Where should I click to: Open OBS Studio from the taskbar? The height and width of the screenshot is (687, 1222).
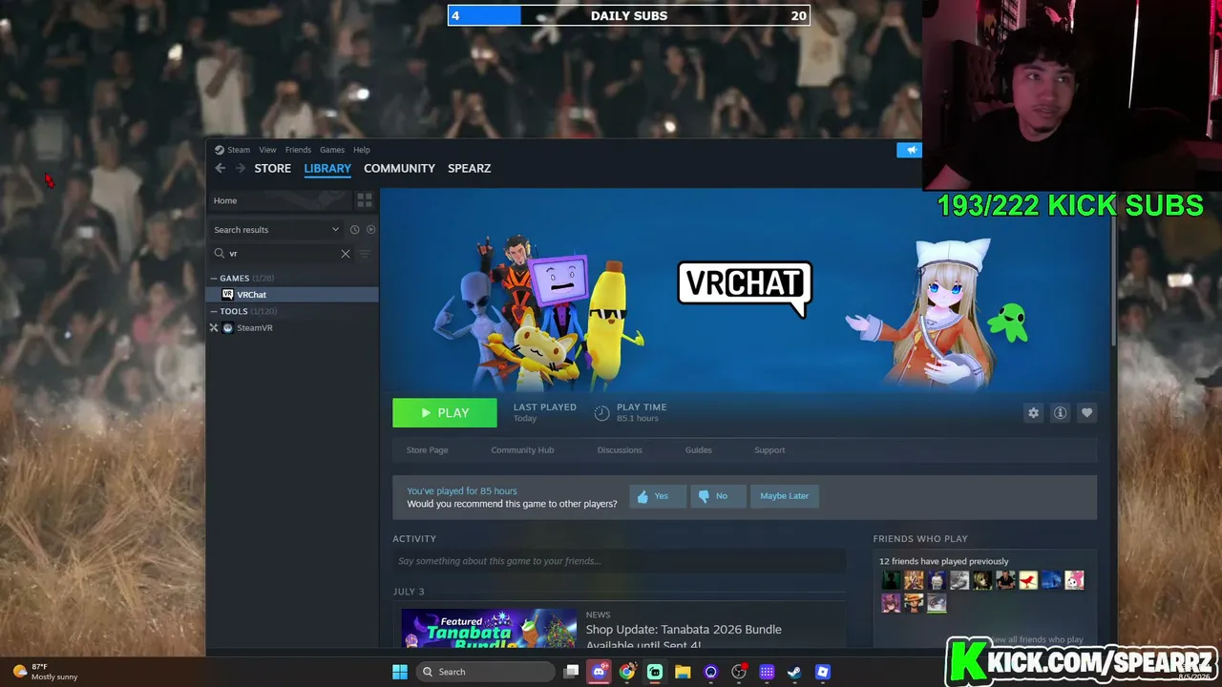(739, 672)
